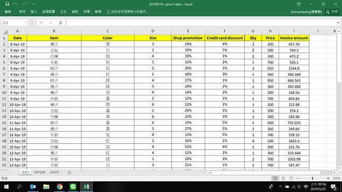
Task: Switch to the sample sheet tab
Action: (x=39, y=172)
